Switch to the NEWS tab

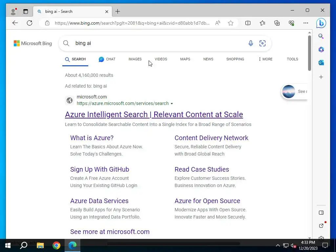208,59
